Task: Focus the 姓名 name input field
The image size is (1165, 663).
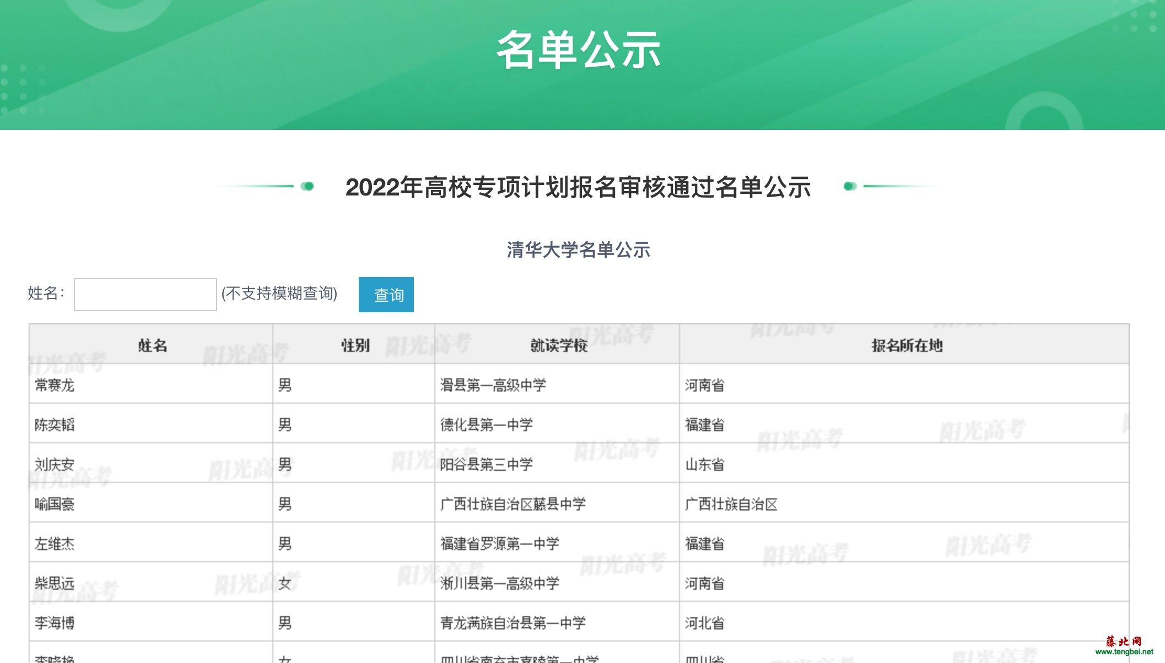Action: [x=145, y=295]
